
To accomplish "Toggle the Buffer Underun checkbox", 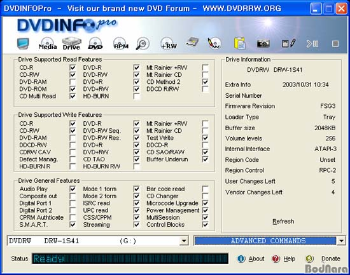I will click(205, 159).
